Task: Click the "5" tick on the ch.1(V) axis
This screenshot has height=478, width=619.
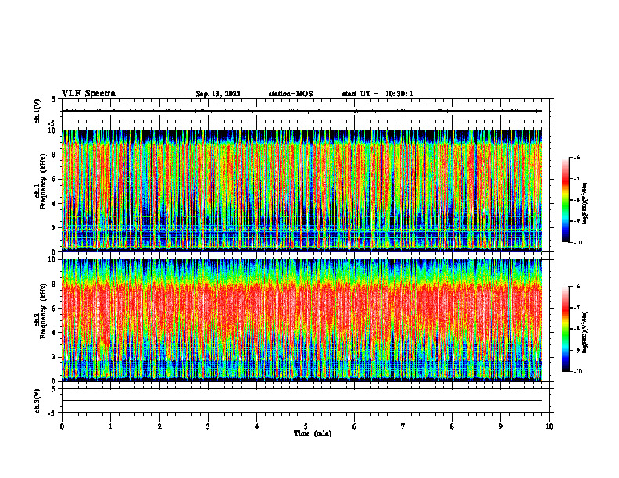Action: (54, 99)
